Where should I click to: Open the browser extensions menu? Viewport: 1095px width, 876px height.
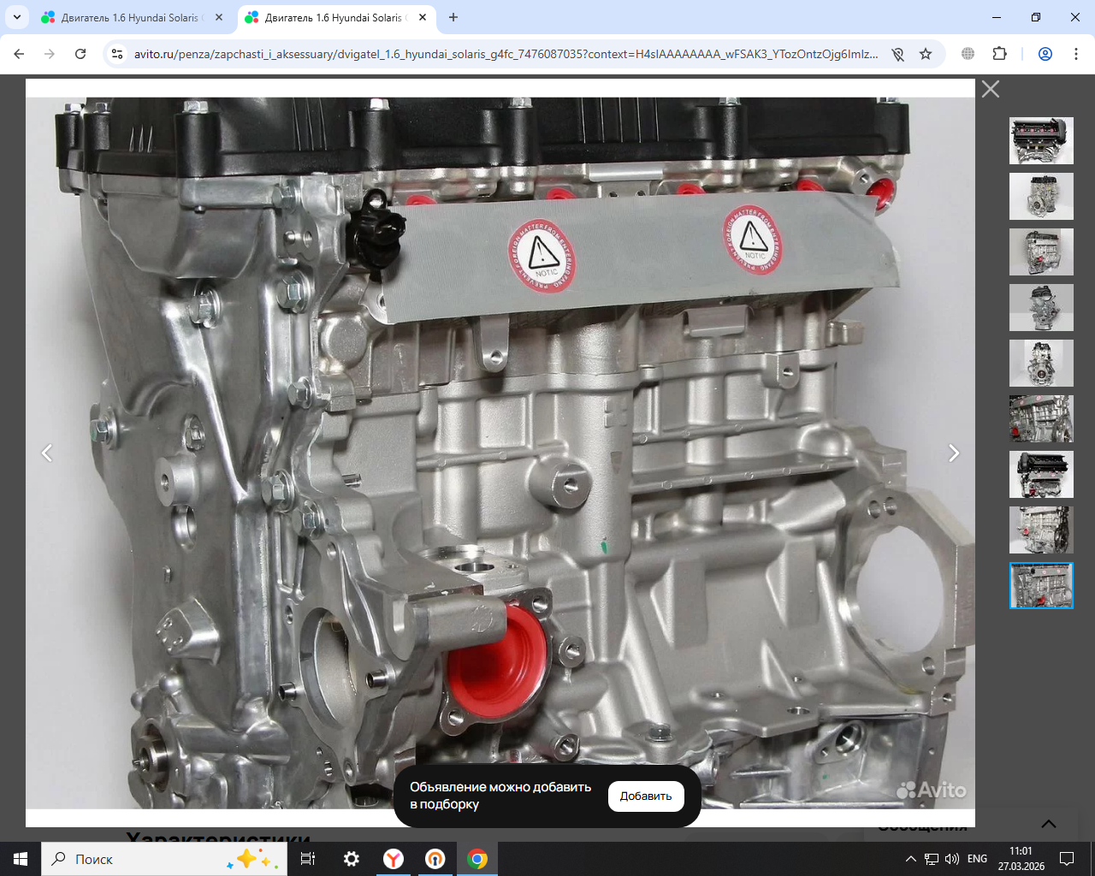coord(999,54)
